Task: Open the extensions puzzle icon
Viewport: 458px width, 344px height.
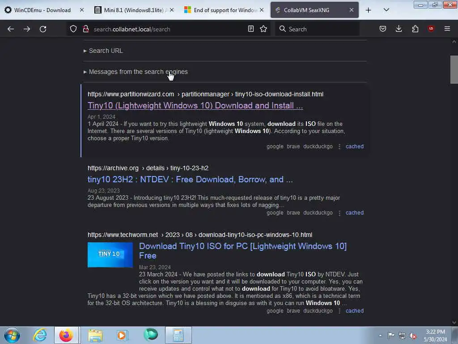Action: tap(415, 29)
